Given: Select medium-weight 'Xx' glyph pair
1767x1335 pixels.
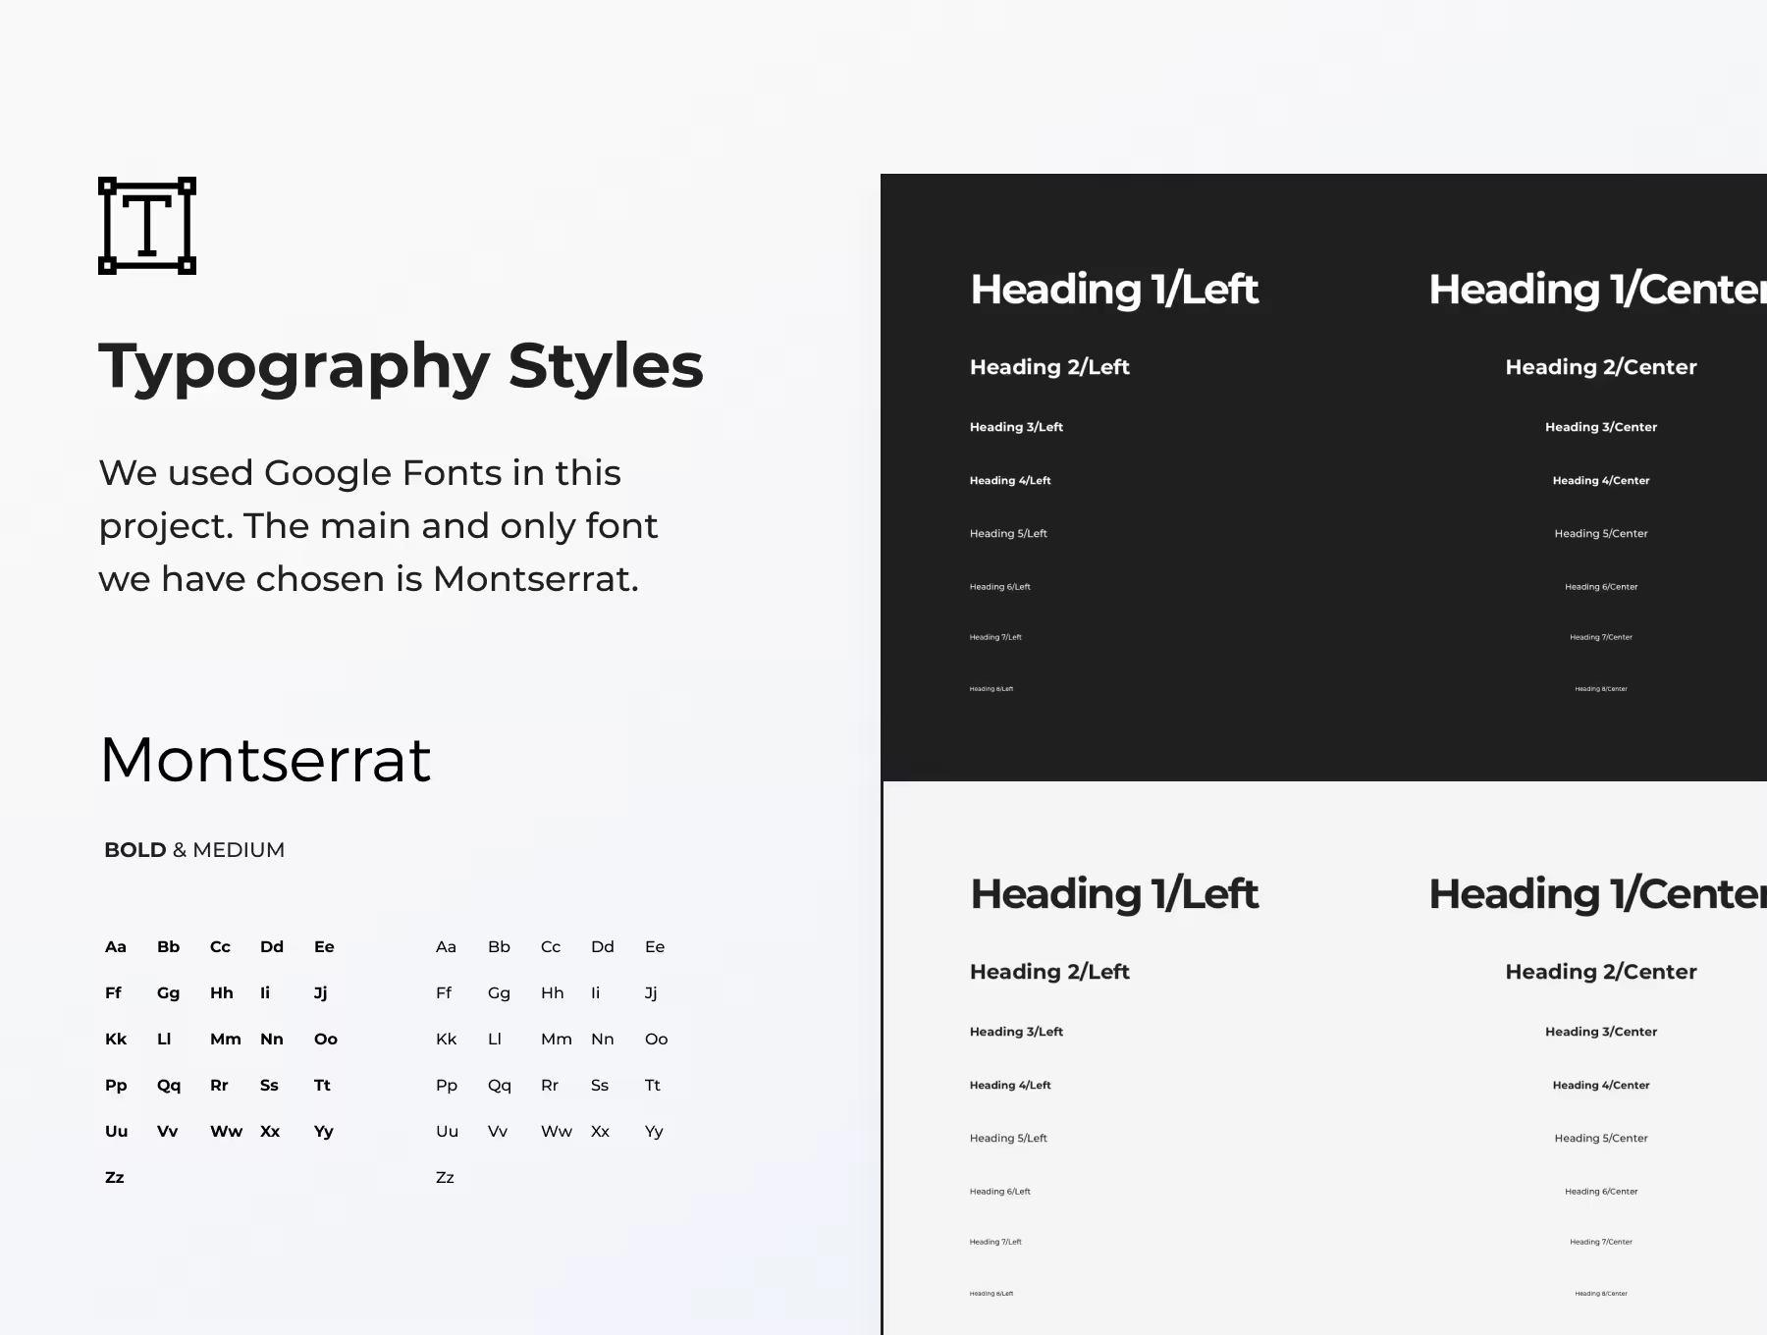Looking at the screenshot, I should tap(600, 1132).
